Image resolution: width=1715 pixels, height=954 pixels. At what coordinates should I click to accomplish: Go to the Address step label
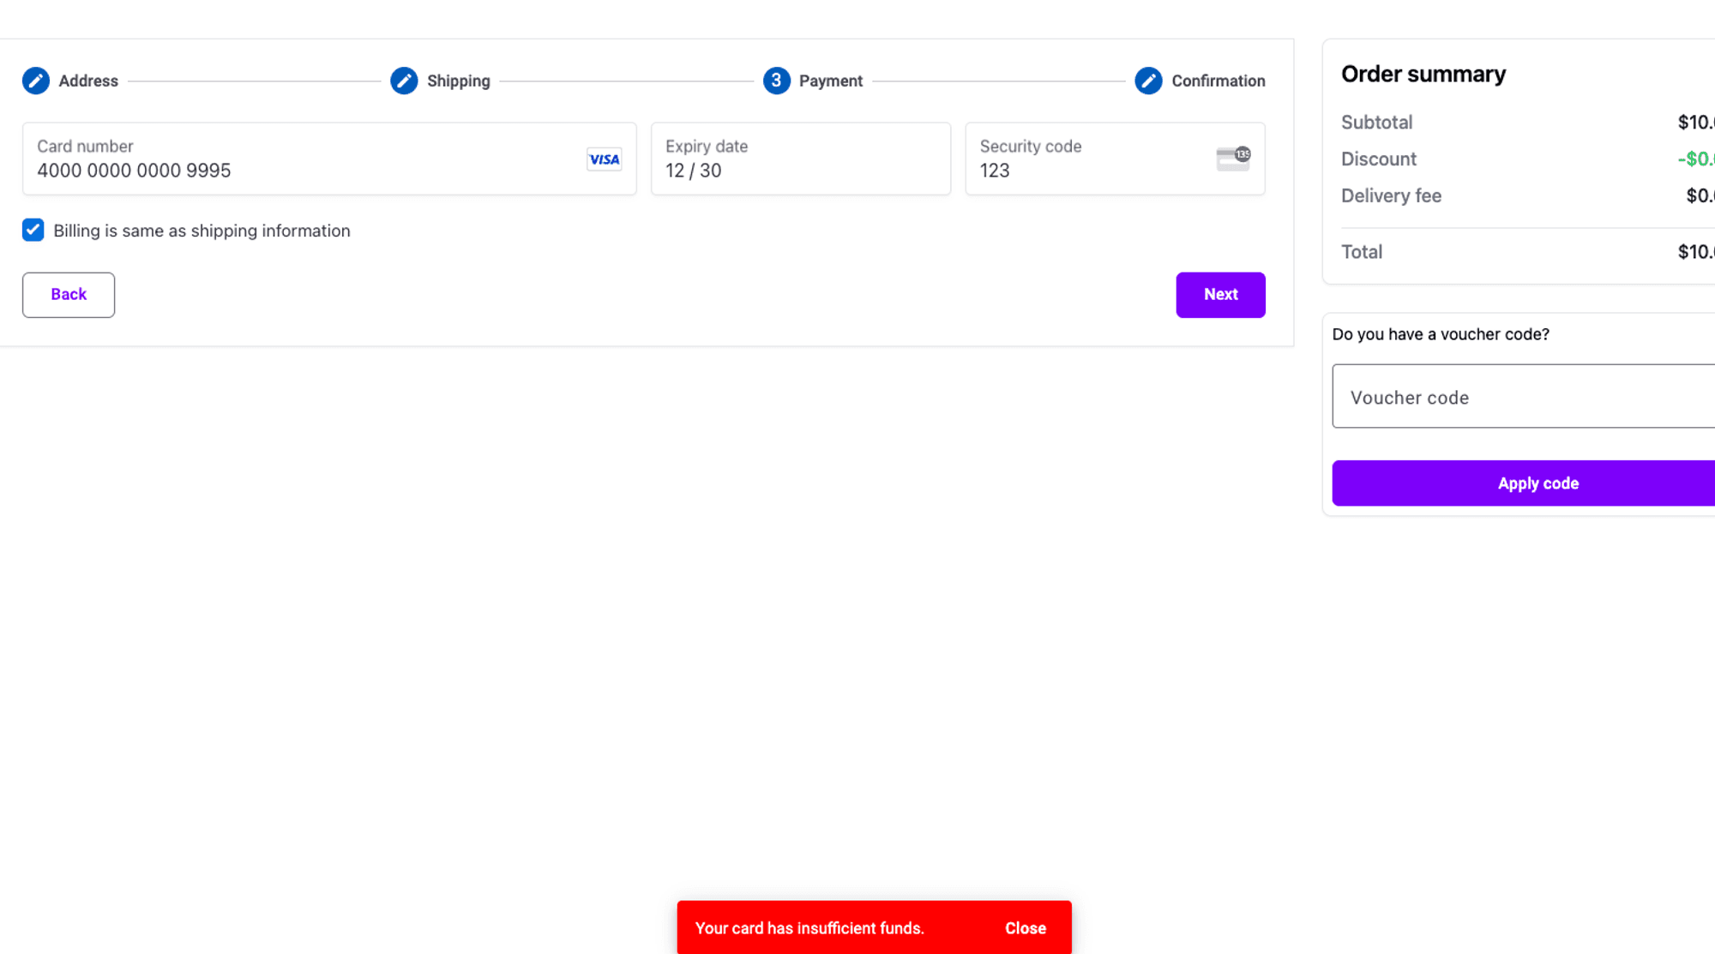88,81
